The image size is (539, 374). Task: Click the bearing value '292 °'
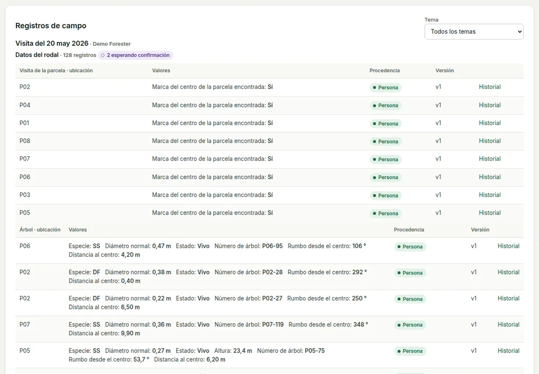click(x=359, y=272)
